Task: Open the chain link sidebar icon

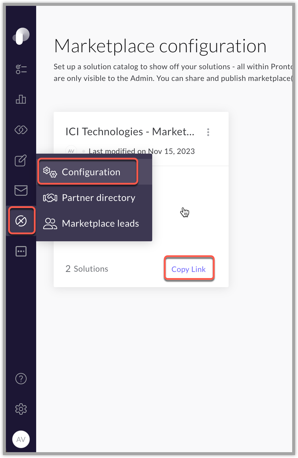Action: click(x=21, y=130)
